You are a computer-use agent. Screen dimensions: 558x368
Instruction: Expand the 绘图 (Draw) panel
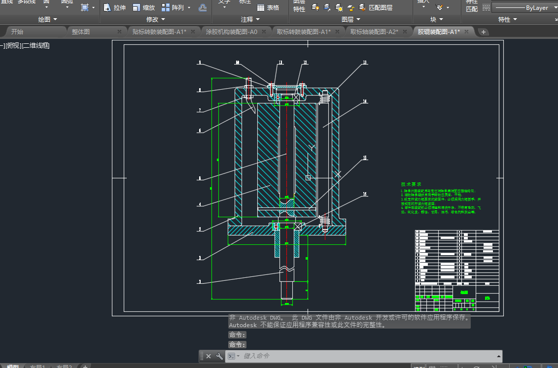click(48, 19)
